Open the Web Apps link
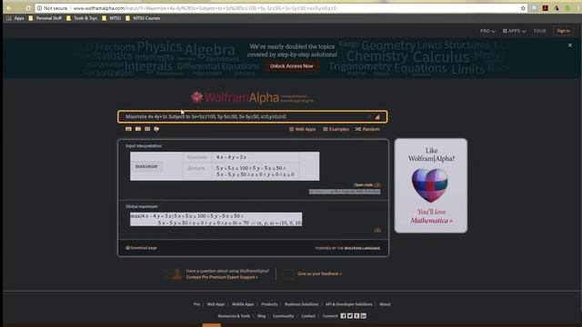The width and height of the screenshot is (582, 327). [x=303, y=129]
